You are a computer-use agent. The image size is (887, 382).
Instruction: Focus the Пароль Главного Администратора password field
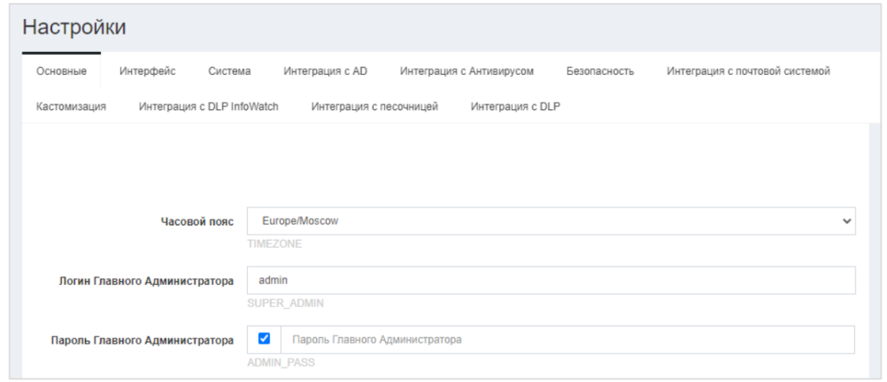tap(566, 340)
